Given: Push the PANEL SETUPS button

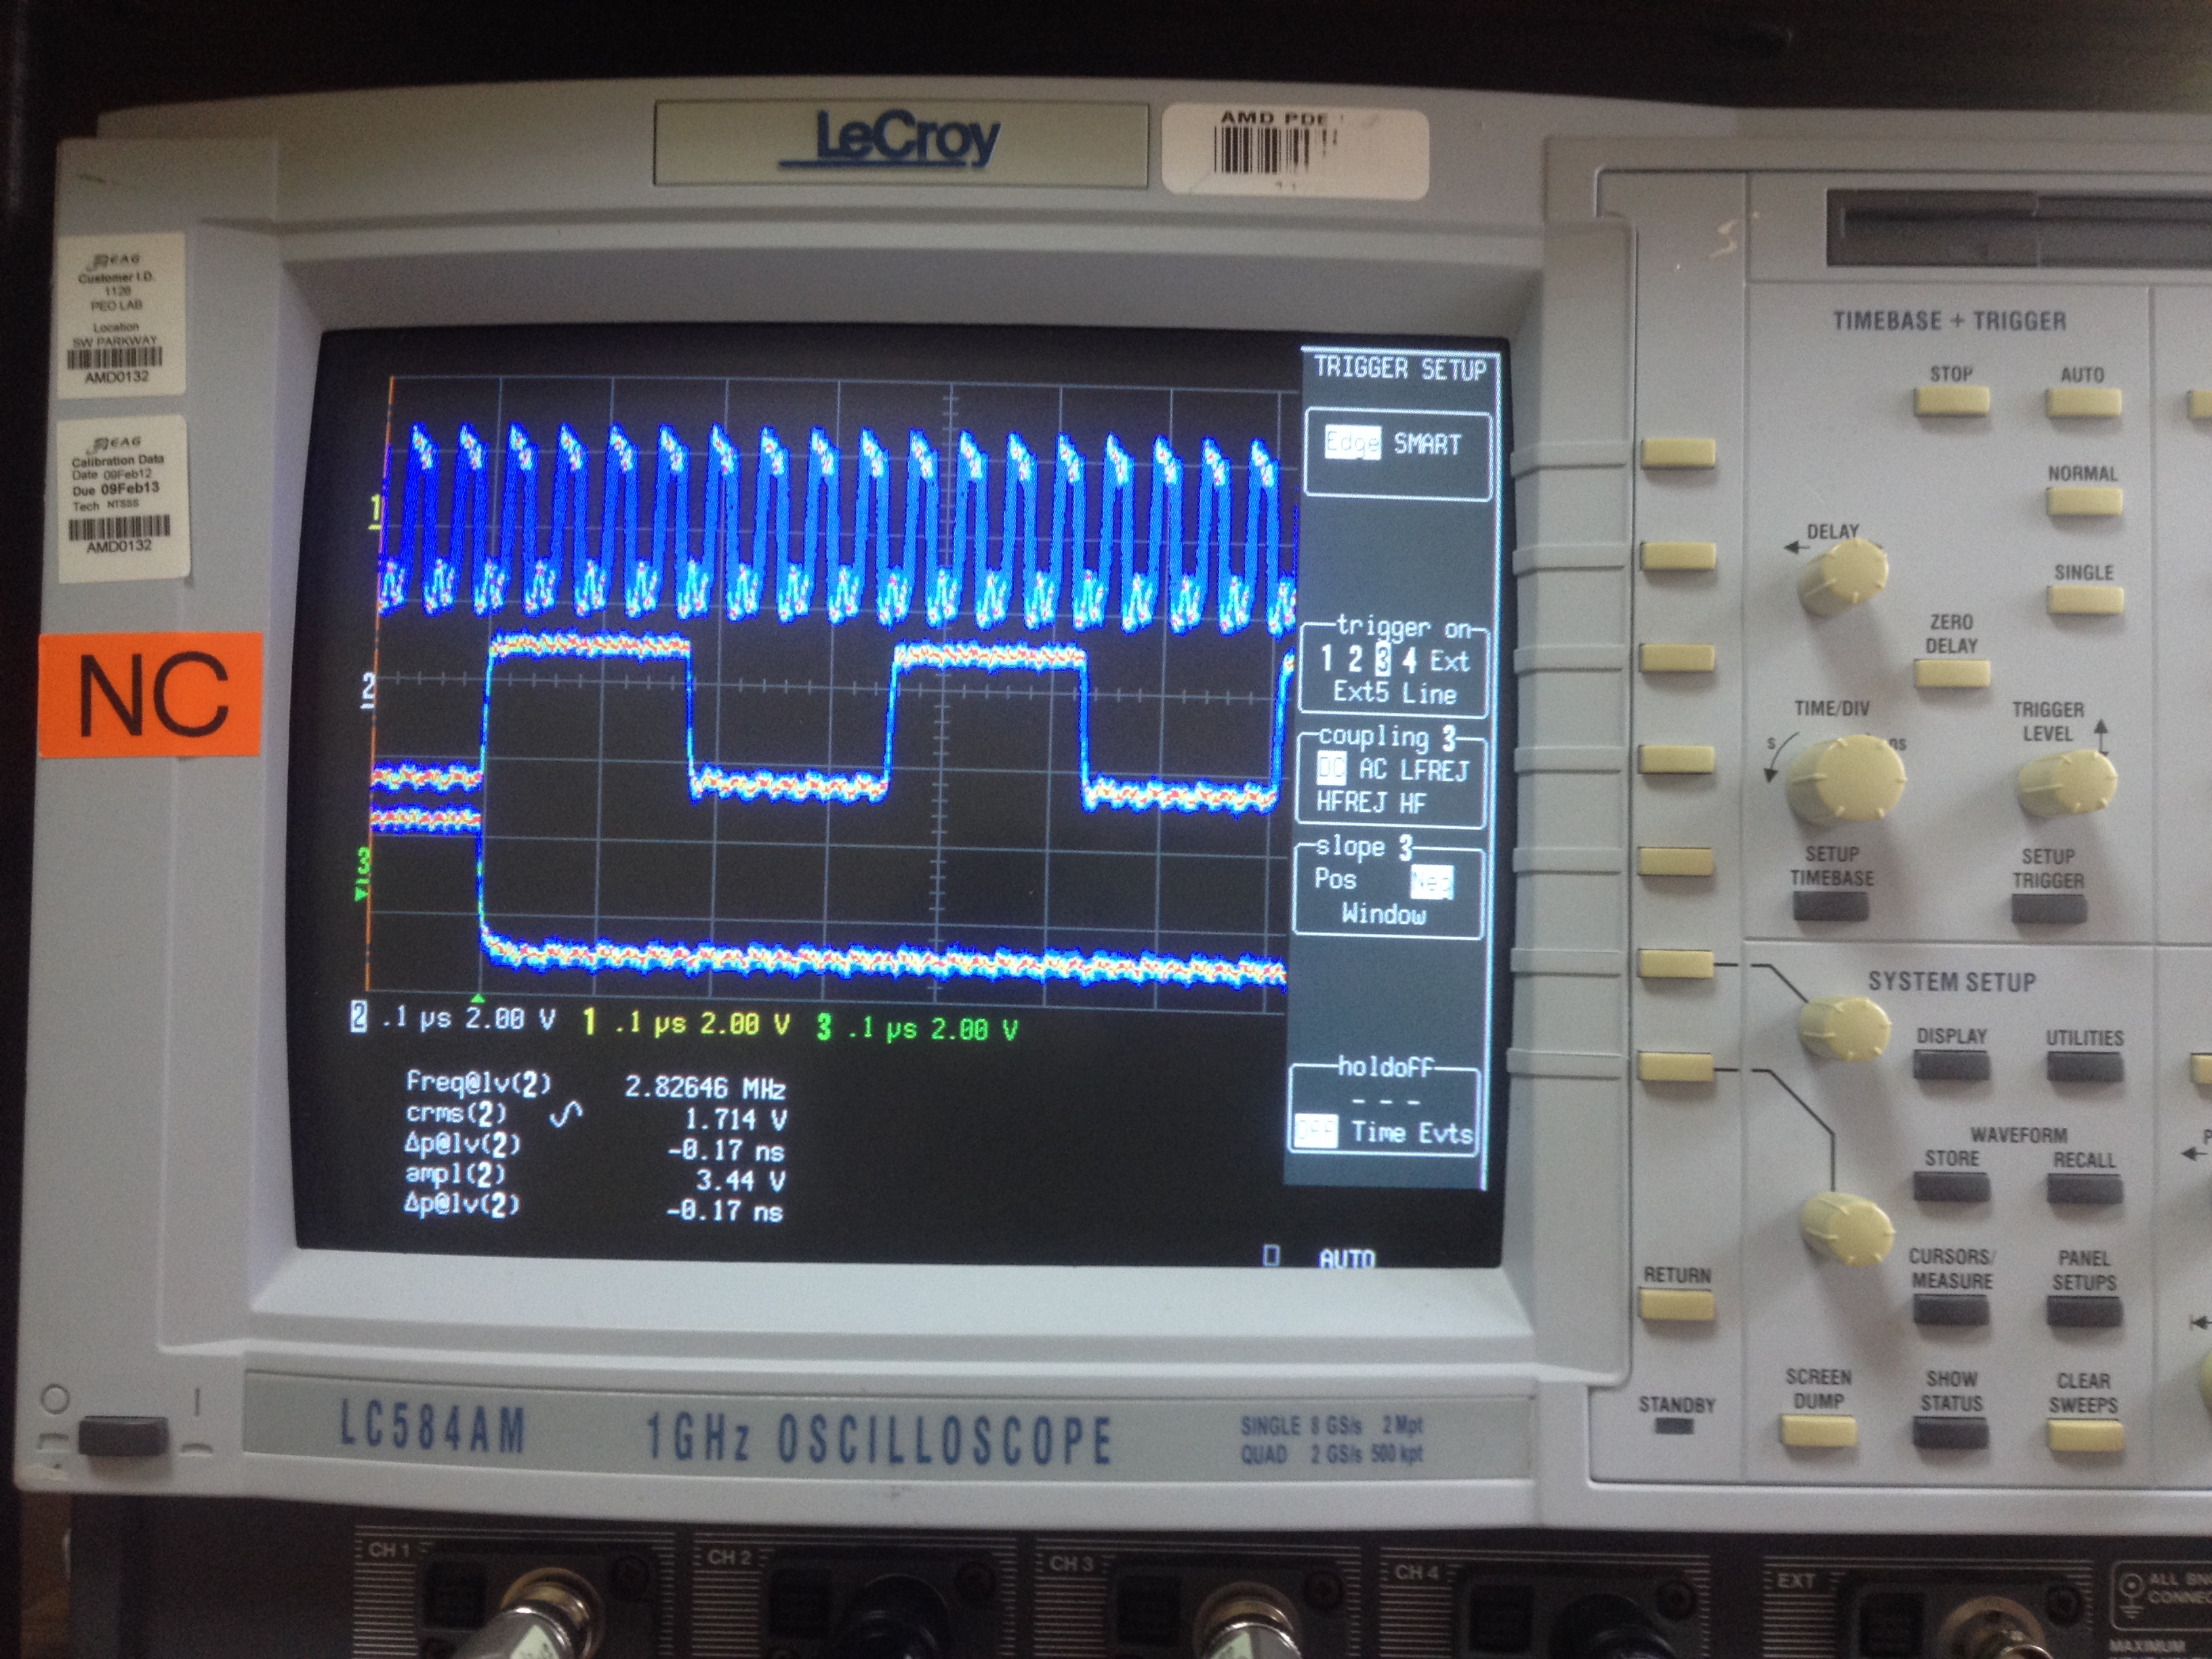Looking at the screenshot, I should pos(2085,1312).
